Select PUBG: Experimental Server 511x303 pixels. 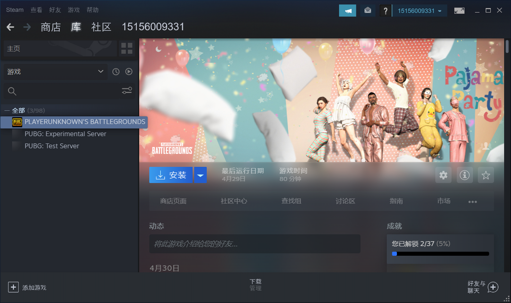pyautogui.click(x=65, y=134)
